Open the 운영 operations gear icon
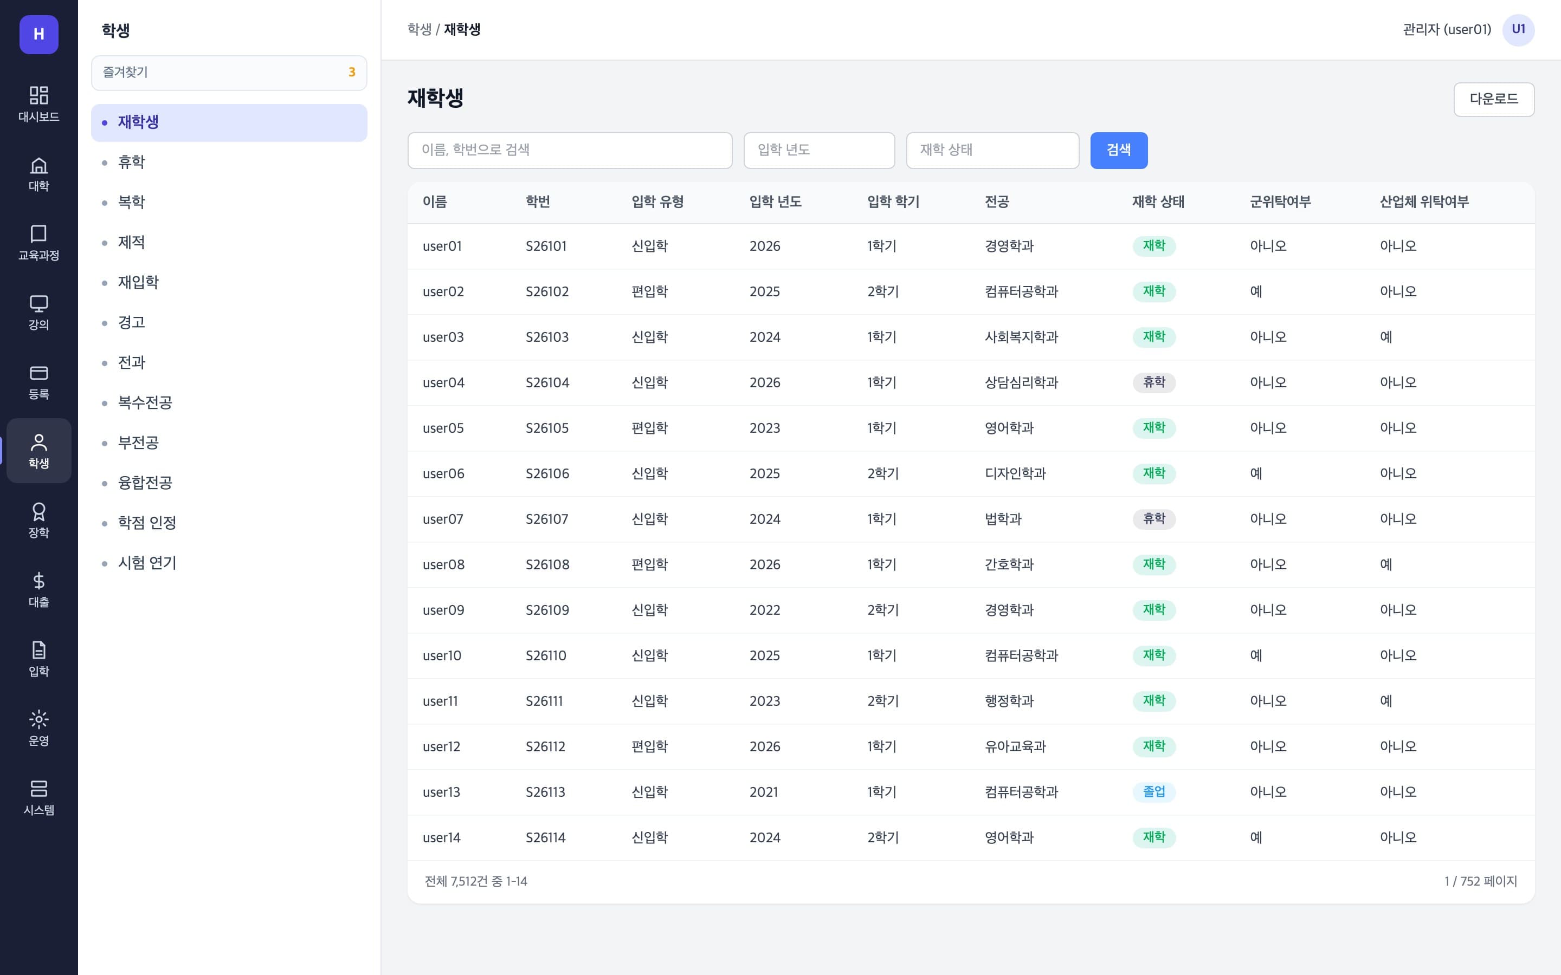The height and width of the screenshot is (975, 1561). (x=38, y=729)
